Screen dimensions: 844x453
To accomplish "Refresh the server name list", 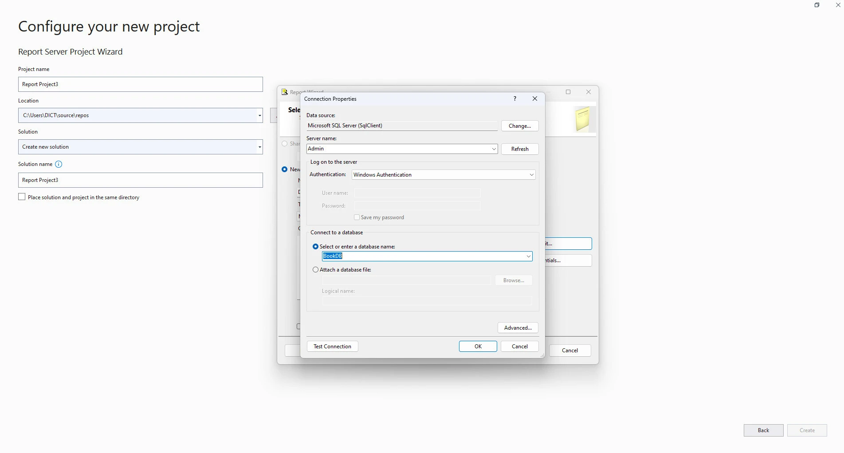I will 519,149.
